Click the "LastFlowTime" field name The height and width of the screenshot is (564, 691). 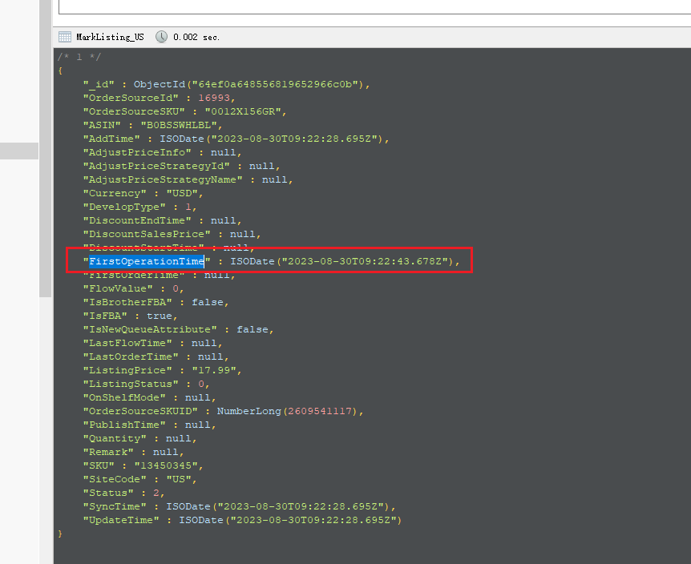(x=127, y=344)
